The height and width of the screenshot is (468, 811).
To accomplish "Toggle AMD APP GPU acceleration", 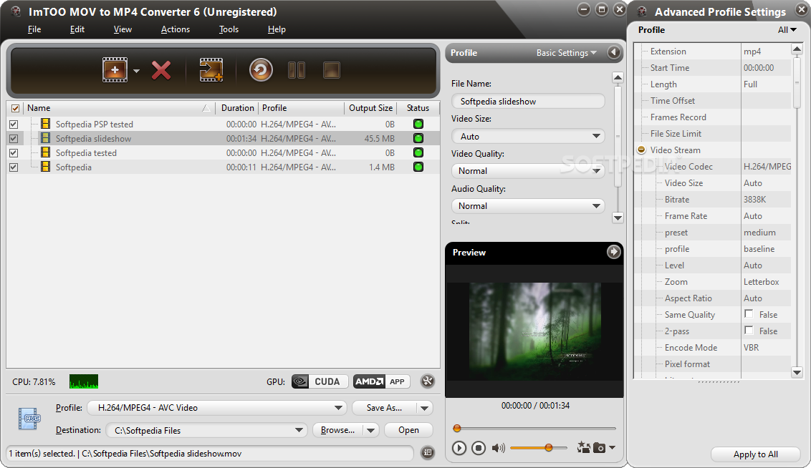I will [381, 381].
